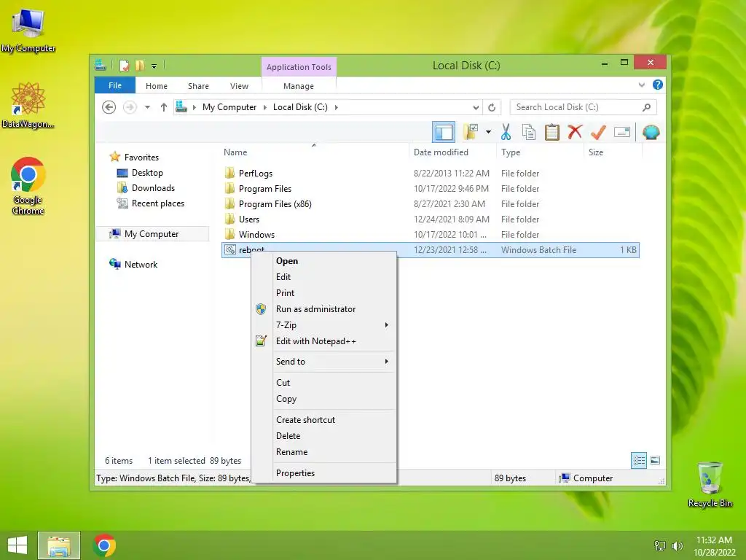Expand the ribbon with the chevron
The image size is (746, 560).
(x=641, y=85)
